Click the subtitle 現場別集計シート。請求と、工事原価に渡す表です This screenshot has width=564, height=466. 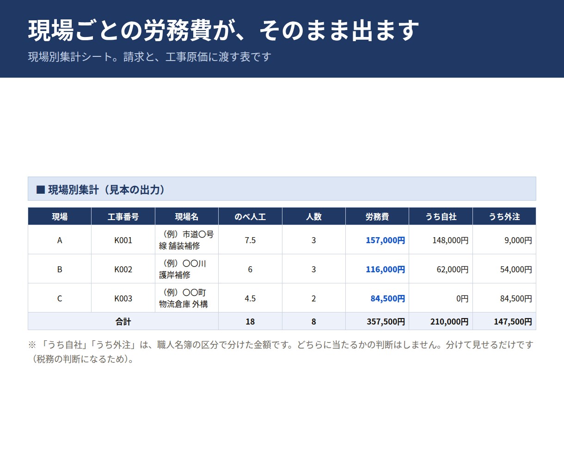tap(149, 57)
